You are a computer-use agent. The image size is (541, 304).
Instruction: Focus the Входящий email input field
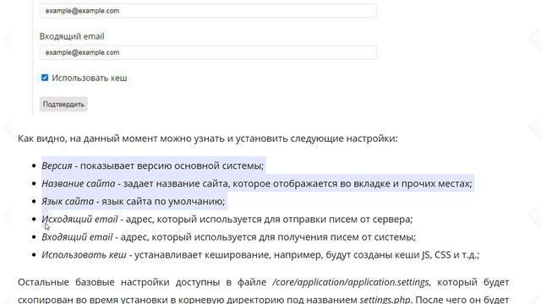click(x=208, y=52)
